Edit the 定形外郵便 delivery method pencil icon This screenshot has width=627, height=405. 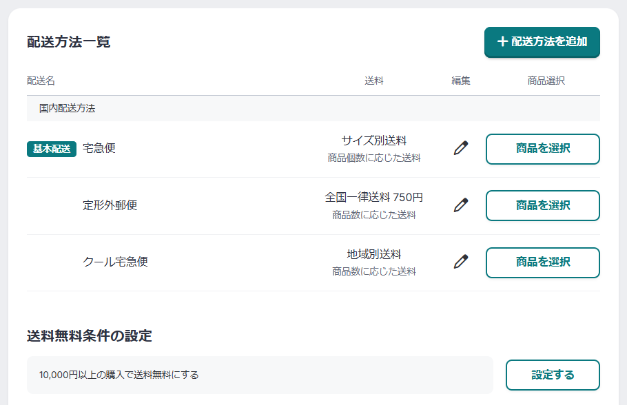point(461,205)
